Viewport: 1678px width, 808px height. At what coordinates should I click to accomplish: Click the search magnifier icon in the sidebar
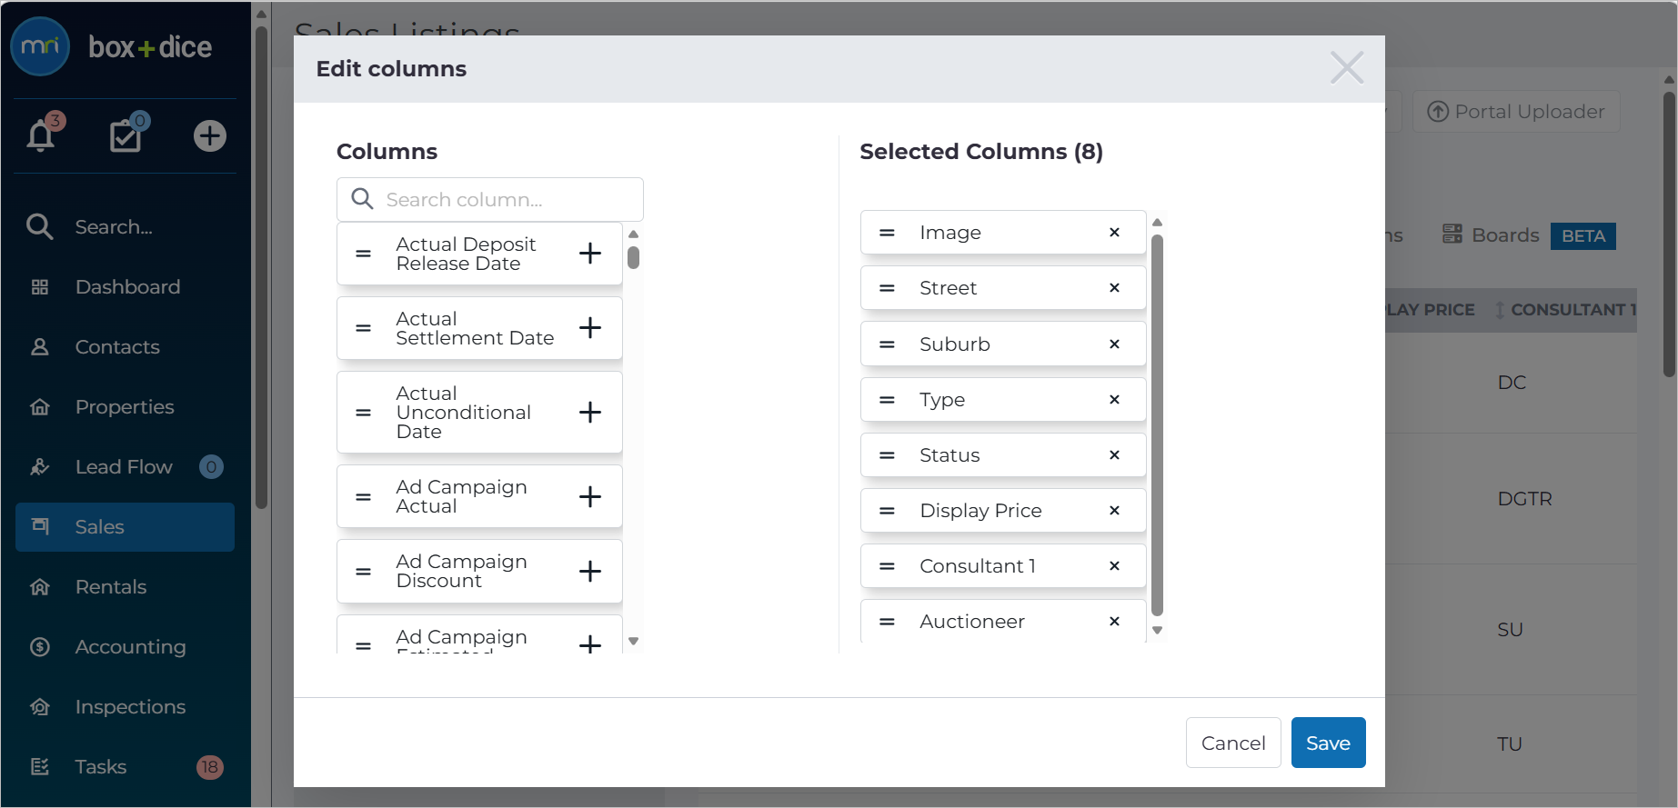[x=39, y=226]
